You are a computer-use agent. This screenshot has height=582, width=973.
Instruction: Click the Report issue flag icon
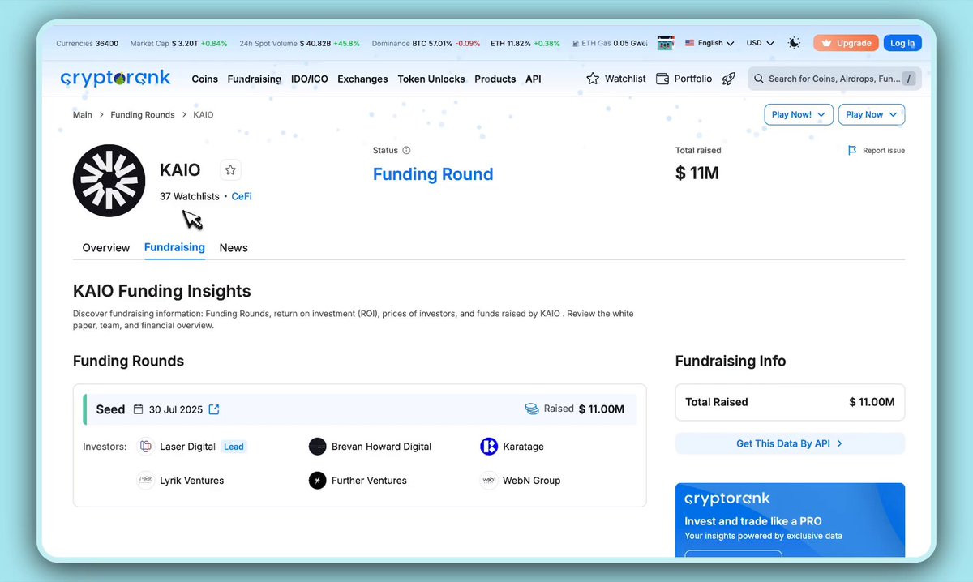(x=852, y=150)
